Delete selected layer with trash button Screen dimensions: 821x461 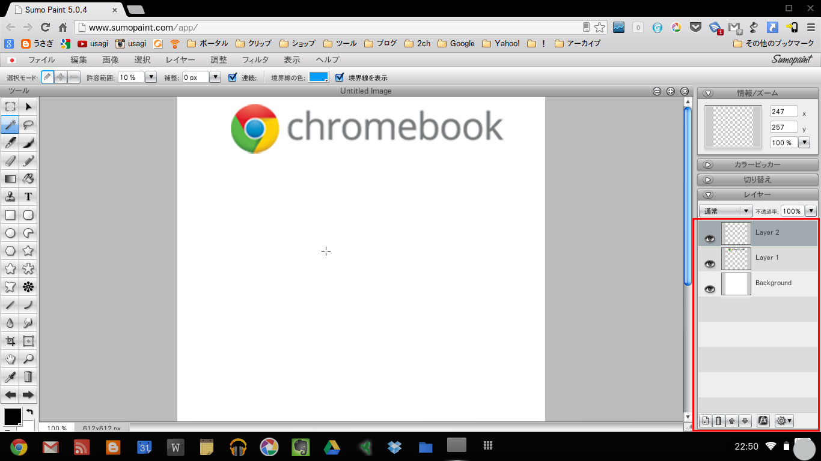click(718, 421)
